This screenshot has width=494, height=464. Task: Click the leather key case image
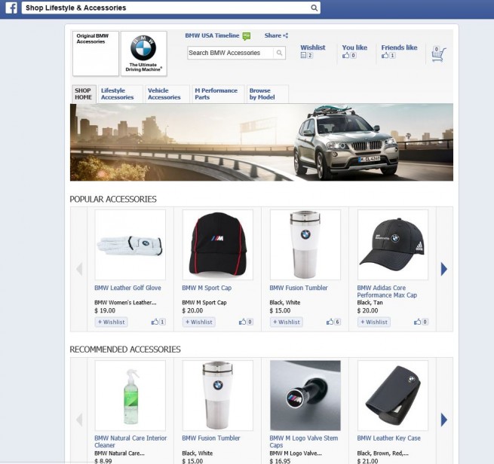(x=393, y=395)
